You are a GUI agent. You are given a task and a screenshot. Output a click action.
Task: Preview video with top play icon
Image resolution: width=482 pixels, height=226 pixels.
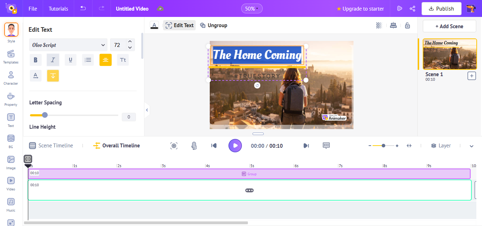tap(400, 8)
